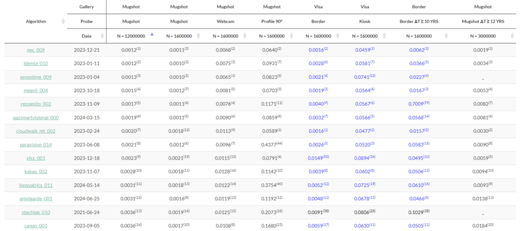The height and width of the screenshot is (231, 528).
Task: Sort table by Algorithm column arrows
Action: click(x=63, y=21)
